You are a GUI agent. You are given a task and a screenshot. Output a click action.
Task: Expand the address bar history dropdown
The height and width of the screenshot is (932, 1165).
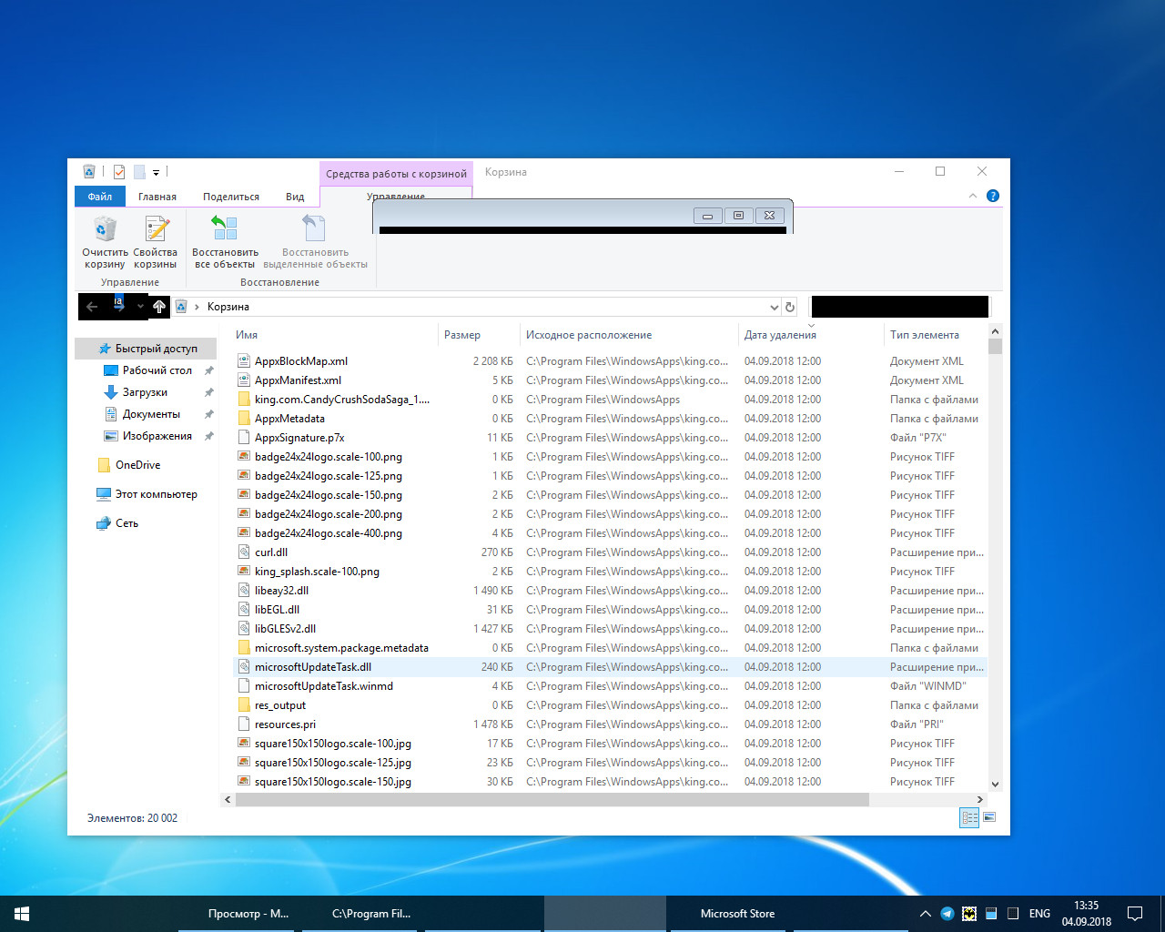click(x=774, y=307)
